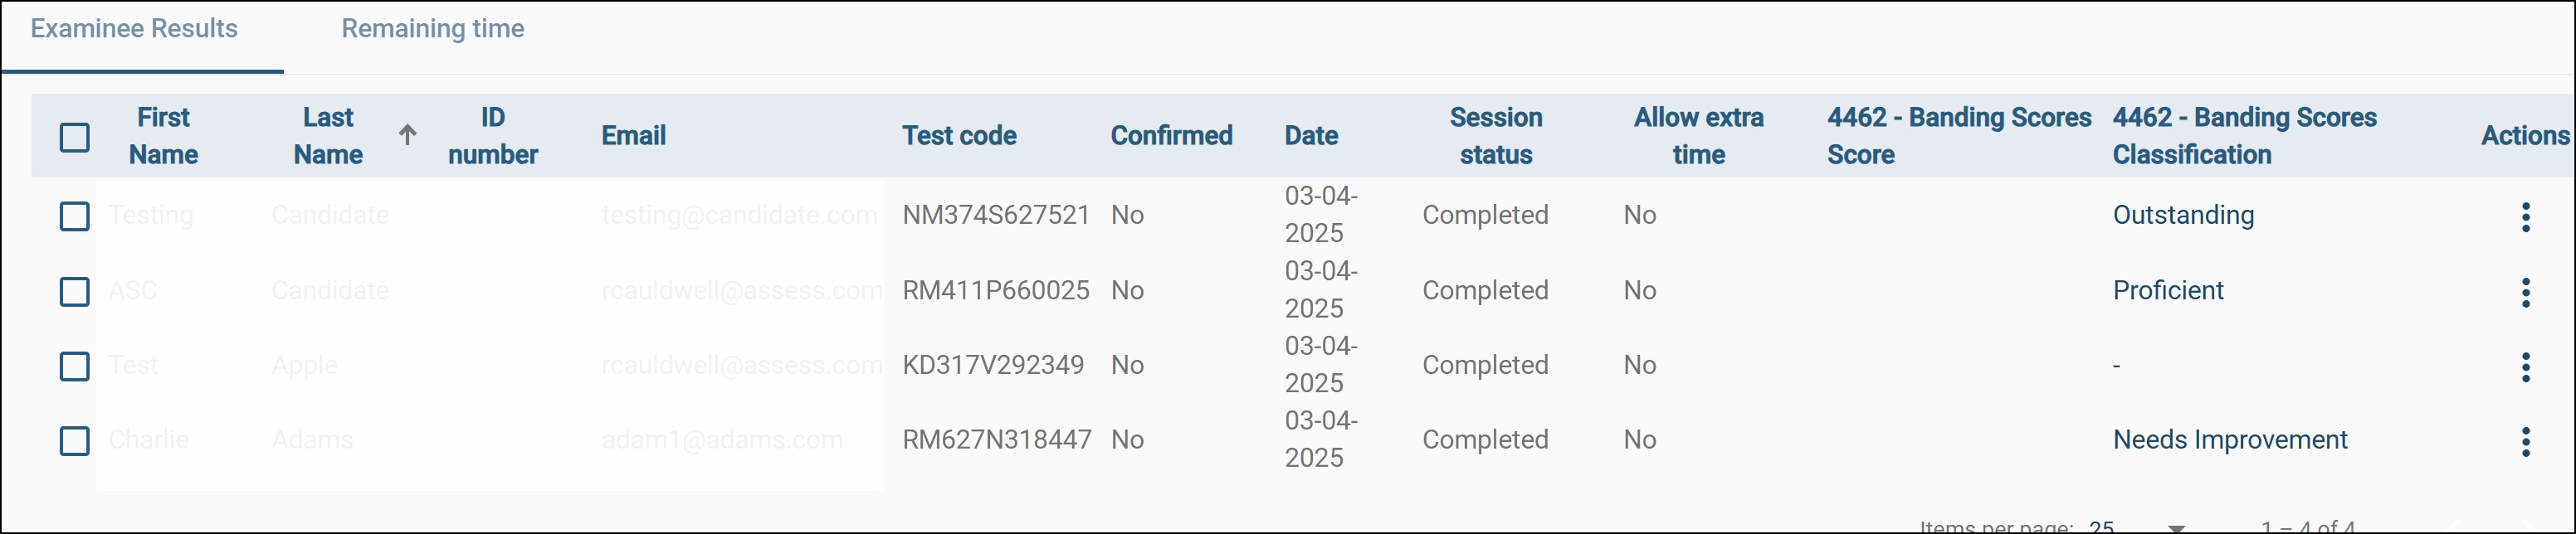Open actions menu for test code KD317V292349

[x=2525, y=366]
